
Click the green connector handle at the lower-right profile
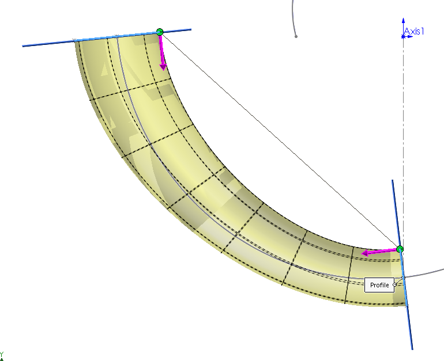tap(400, 249)
